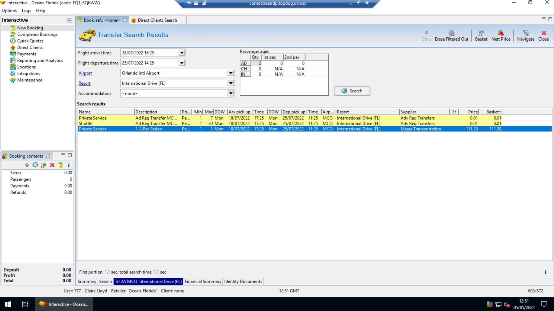Image resolution: width=554 pixels, height=311 pixels.
Task: Click the info icon beside search time status
Action: coord(545,272)
